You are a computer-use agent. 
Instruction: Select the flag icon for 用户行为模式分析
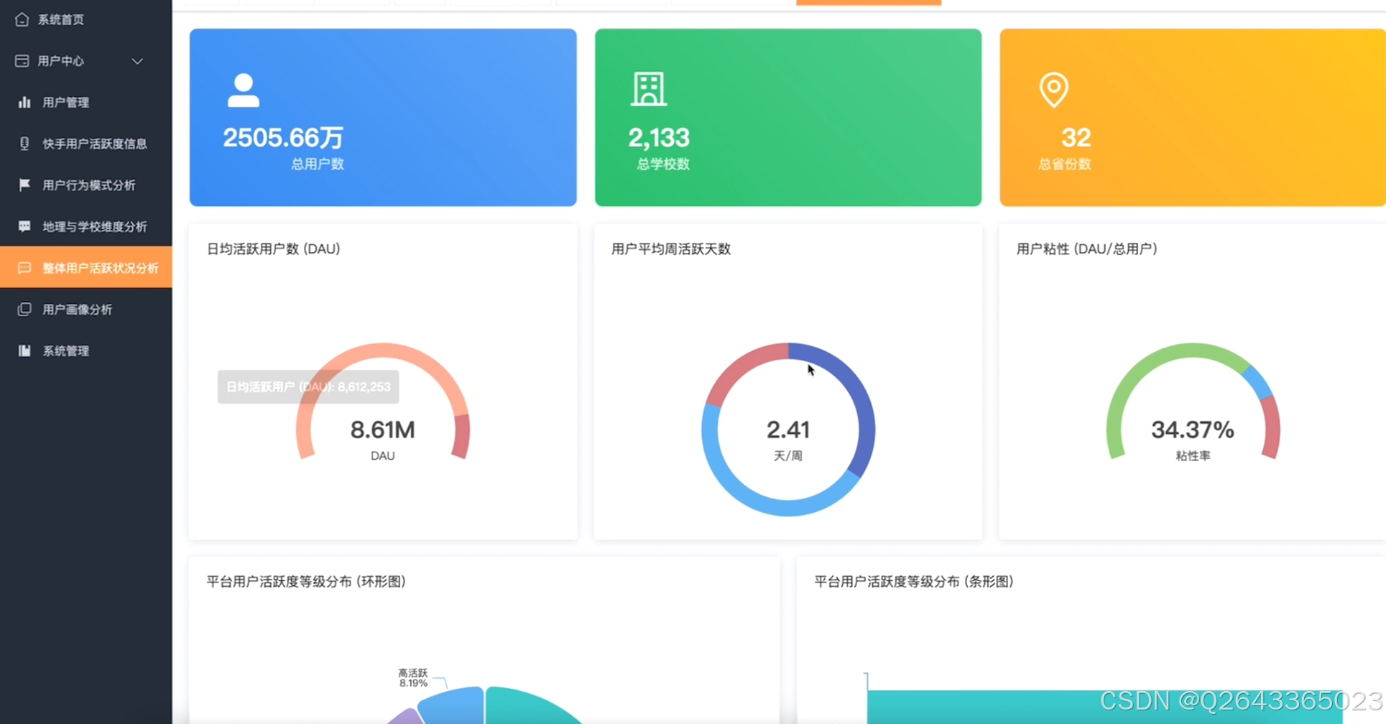pyautogui.click(x=24, y=185)
